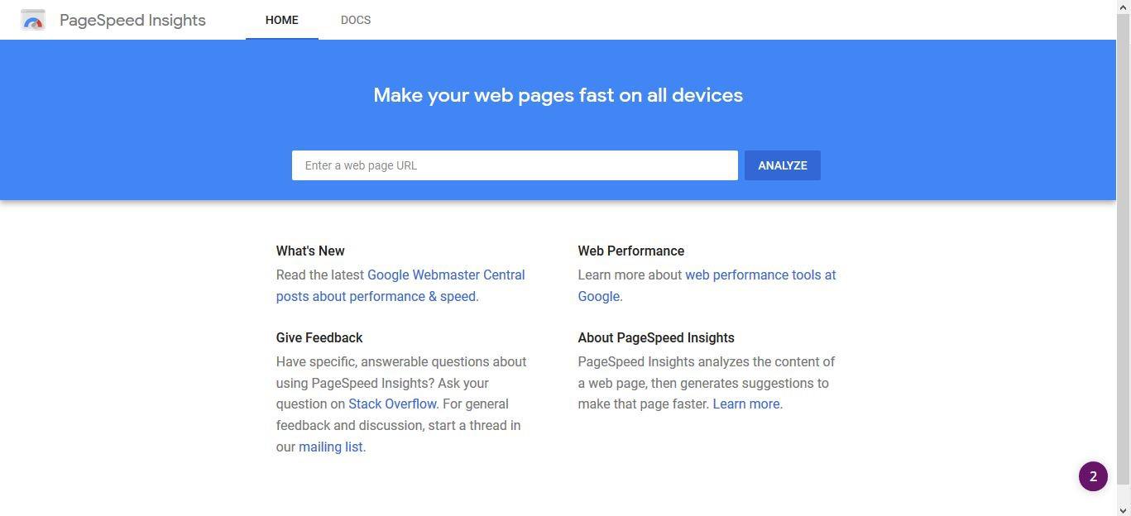Click the Learn more link
Screen dimensions: 1131x516
746,404
